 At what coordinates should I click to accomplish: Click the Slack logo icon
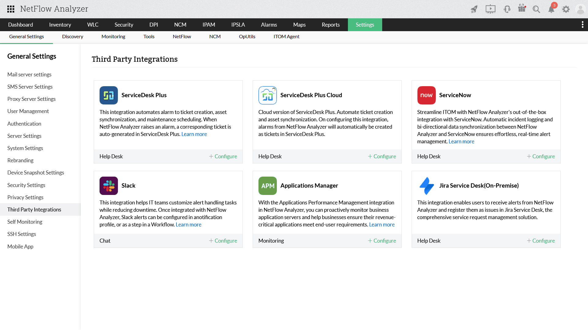tap(108, 185)
